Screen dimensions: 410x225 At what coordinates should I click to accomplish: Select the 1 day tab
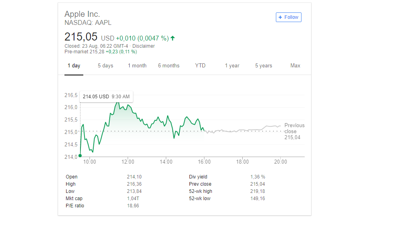pyautogui.click(x=74, y=66)
